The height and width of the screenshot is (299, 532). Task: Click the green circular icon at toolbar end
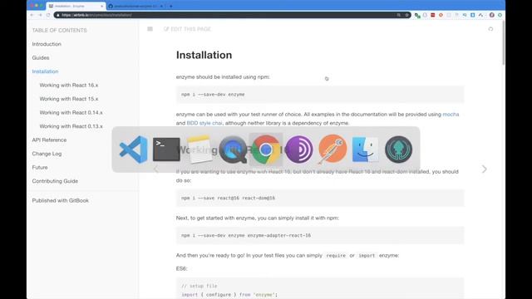(x=500, y=15)
